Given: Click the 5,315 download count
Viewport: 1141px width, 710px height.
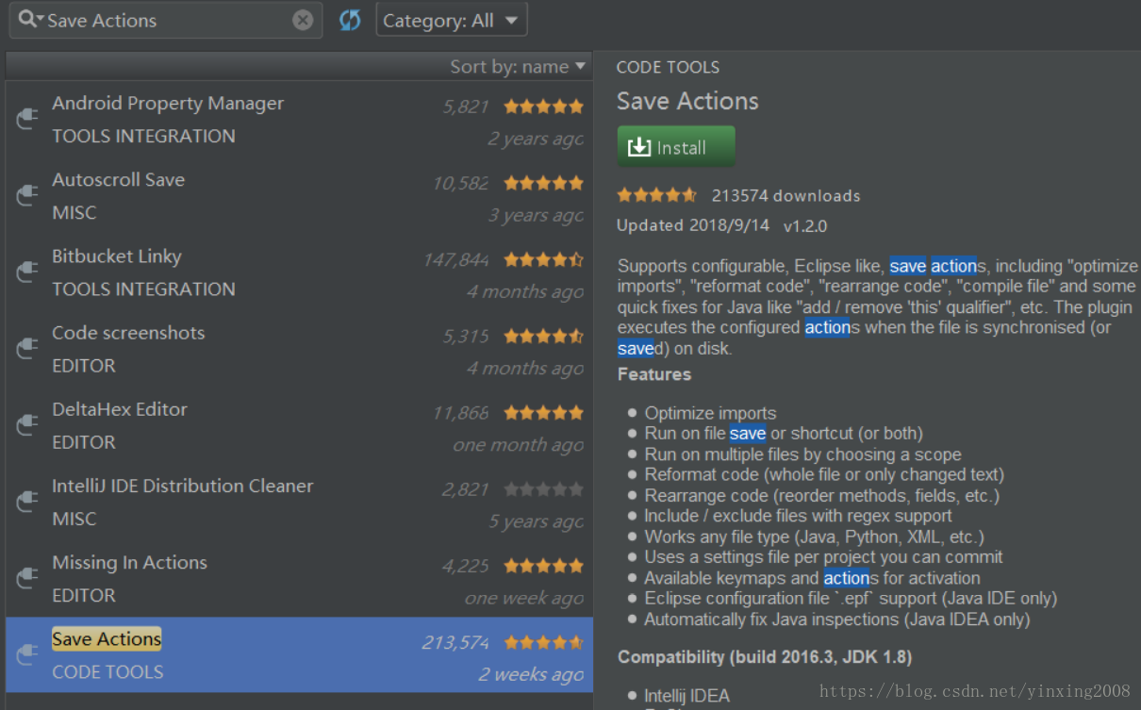Looking at the screenshot, I should coord(466,336).
